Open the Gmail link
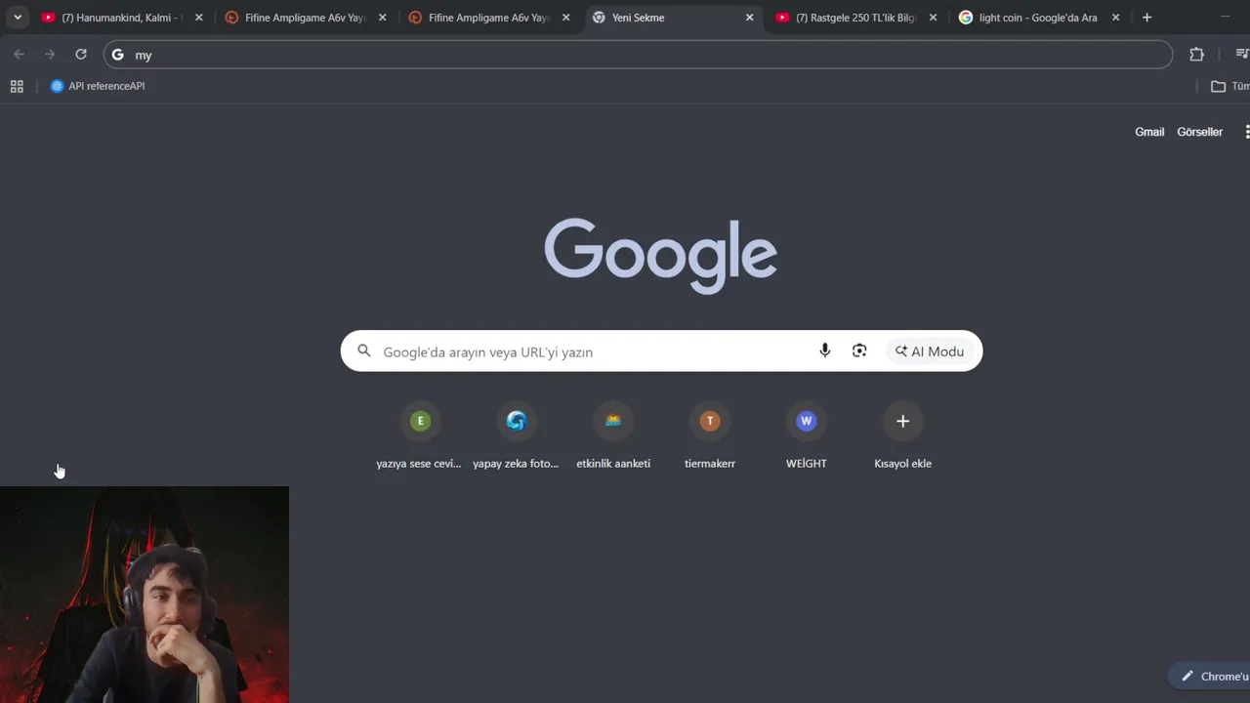The image size is (1250, 703). (1149, 132)
